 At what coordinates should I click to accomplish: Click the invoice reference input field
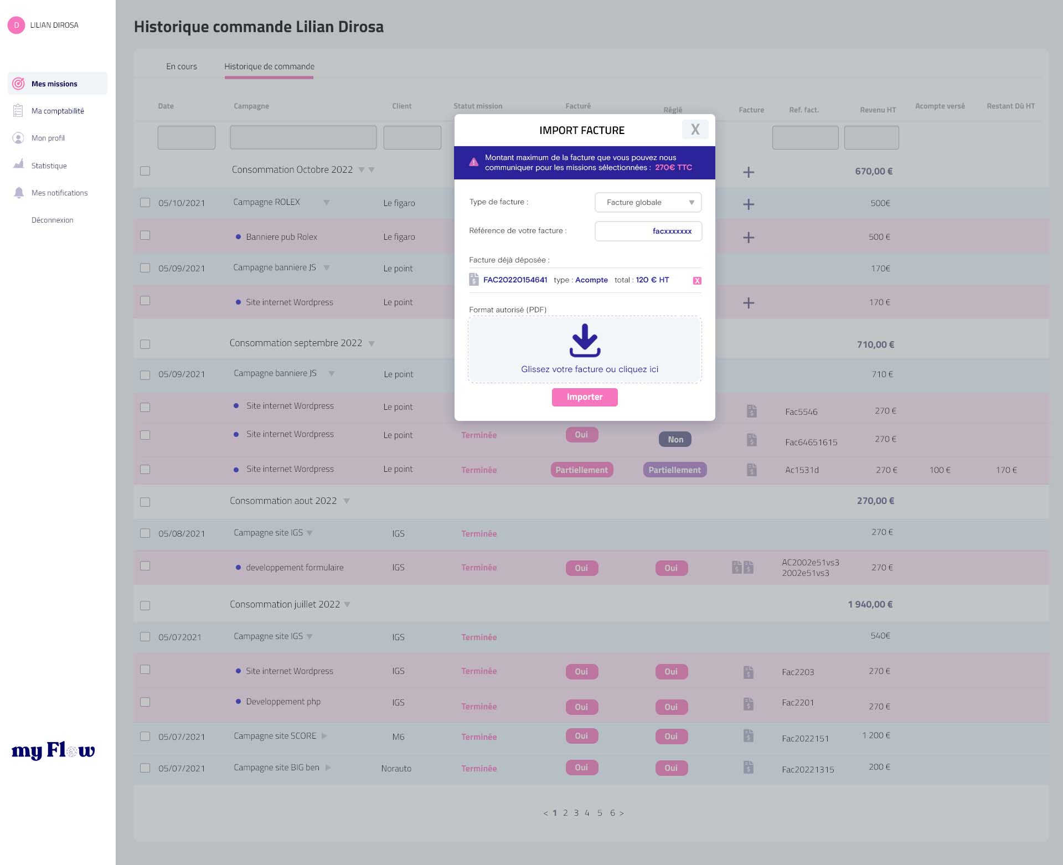coord(648,231)
